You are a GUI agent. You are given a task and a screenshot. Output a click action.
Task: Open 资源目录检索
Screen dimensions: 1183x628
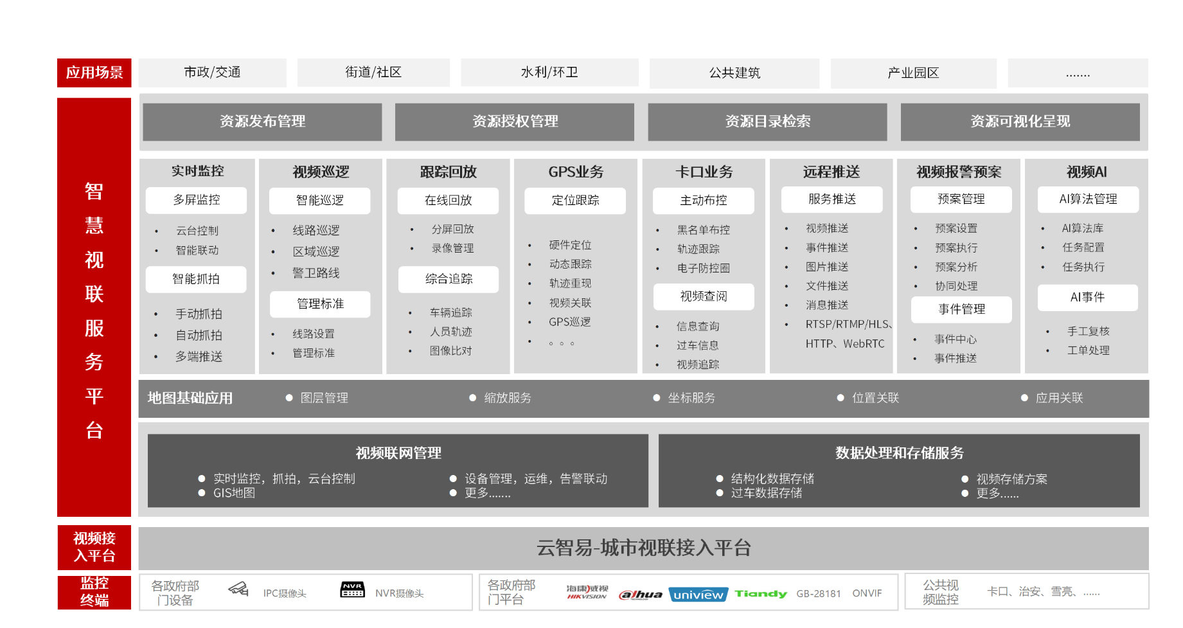(767, 121)
